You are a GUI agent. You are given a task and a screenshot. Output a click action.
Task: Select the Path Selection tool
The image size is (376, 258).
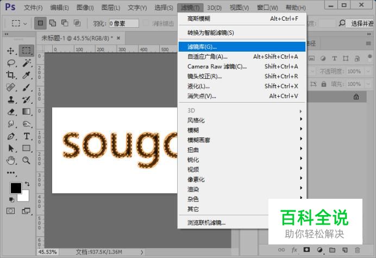point(11,148)
